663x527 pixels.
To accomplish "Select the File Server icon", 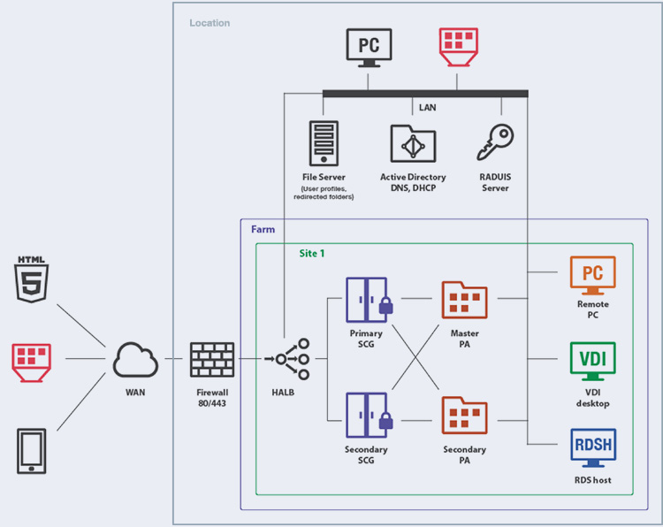I will 324,143.
